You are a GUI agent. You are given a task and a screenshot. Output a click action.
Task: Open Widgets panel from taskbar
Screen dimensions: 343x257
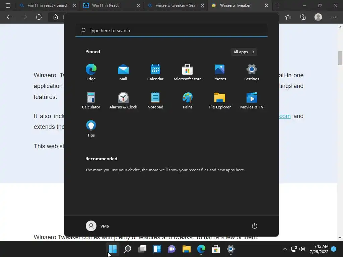click(x=157, y=249)
